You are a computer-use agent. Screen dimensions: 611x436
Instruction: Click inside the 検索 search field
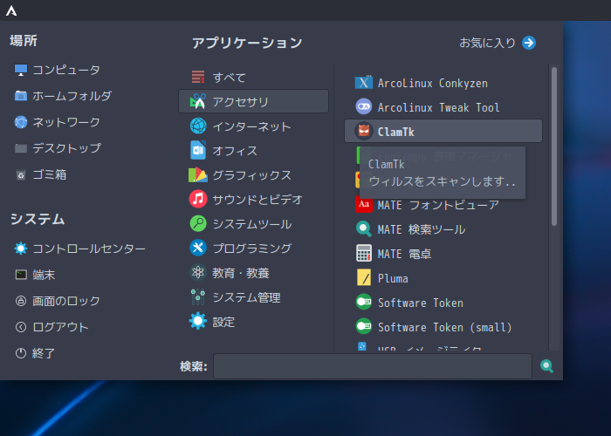[373, 366]
